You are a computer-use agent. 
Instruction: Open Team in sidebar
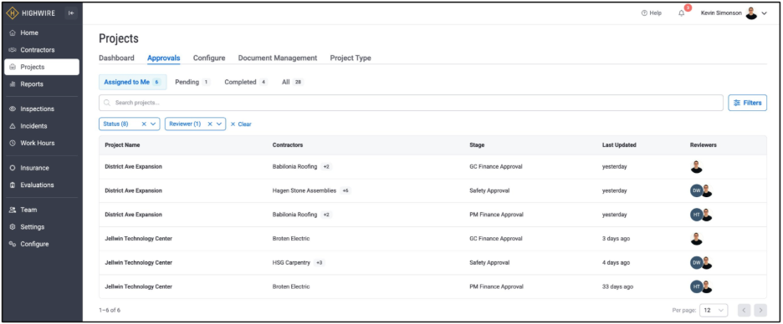tap(42, 210)
